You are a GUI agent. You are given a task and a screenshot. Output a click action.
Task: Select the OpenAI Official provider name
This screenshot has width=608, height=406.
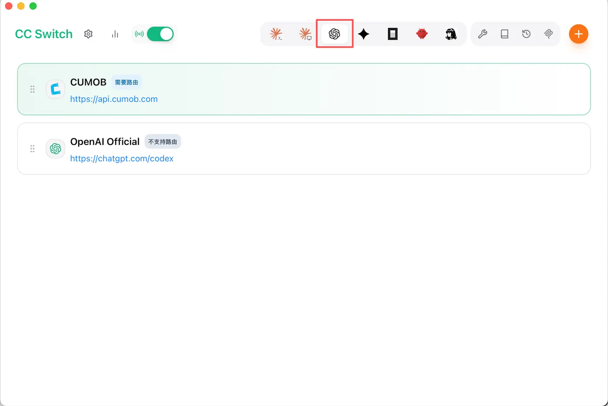coord(105,142)
